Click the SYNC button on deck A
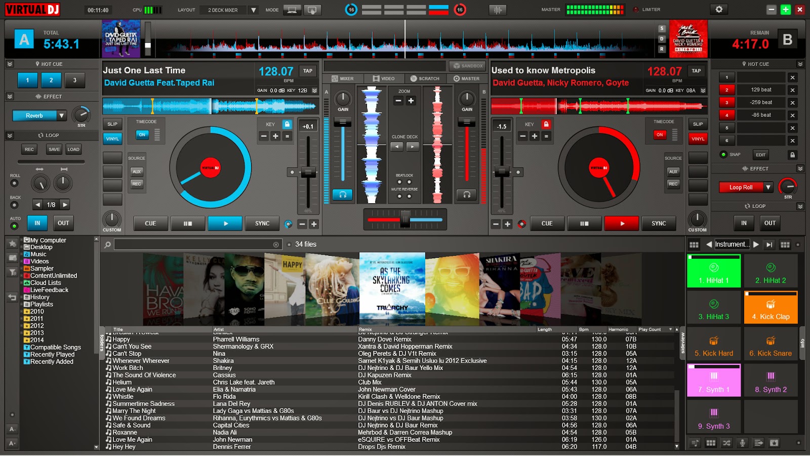810x456 pixels. click(x=262, y=223)
